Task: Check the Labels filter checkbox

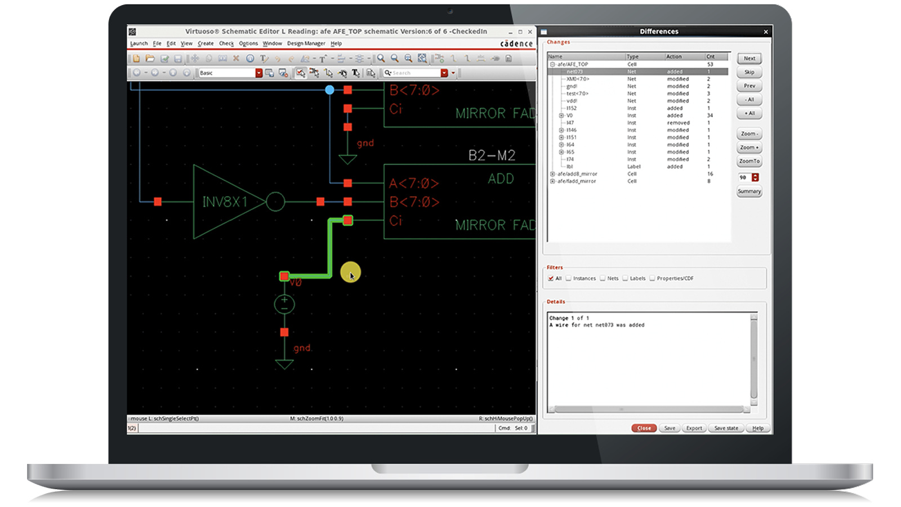Action: coord(625,278)
